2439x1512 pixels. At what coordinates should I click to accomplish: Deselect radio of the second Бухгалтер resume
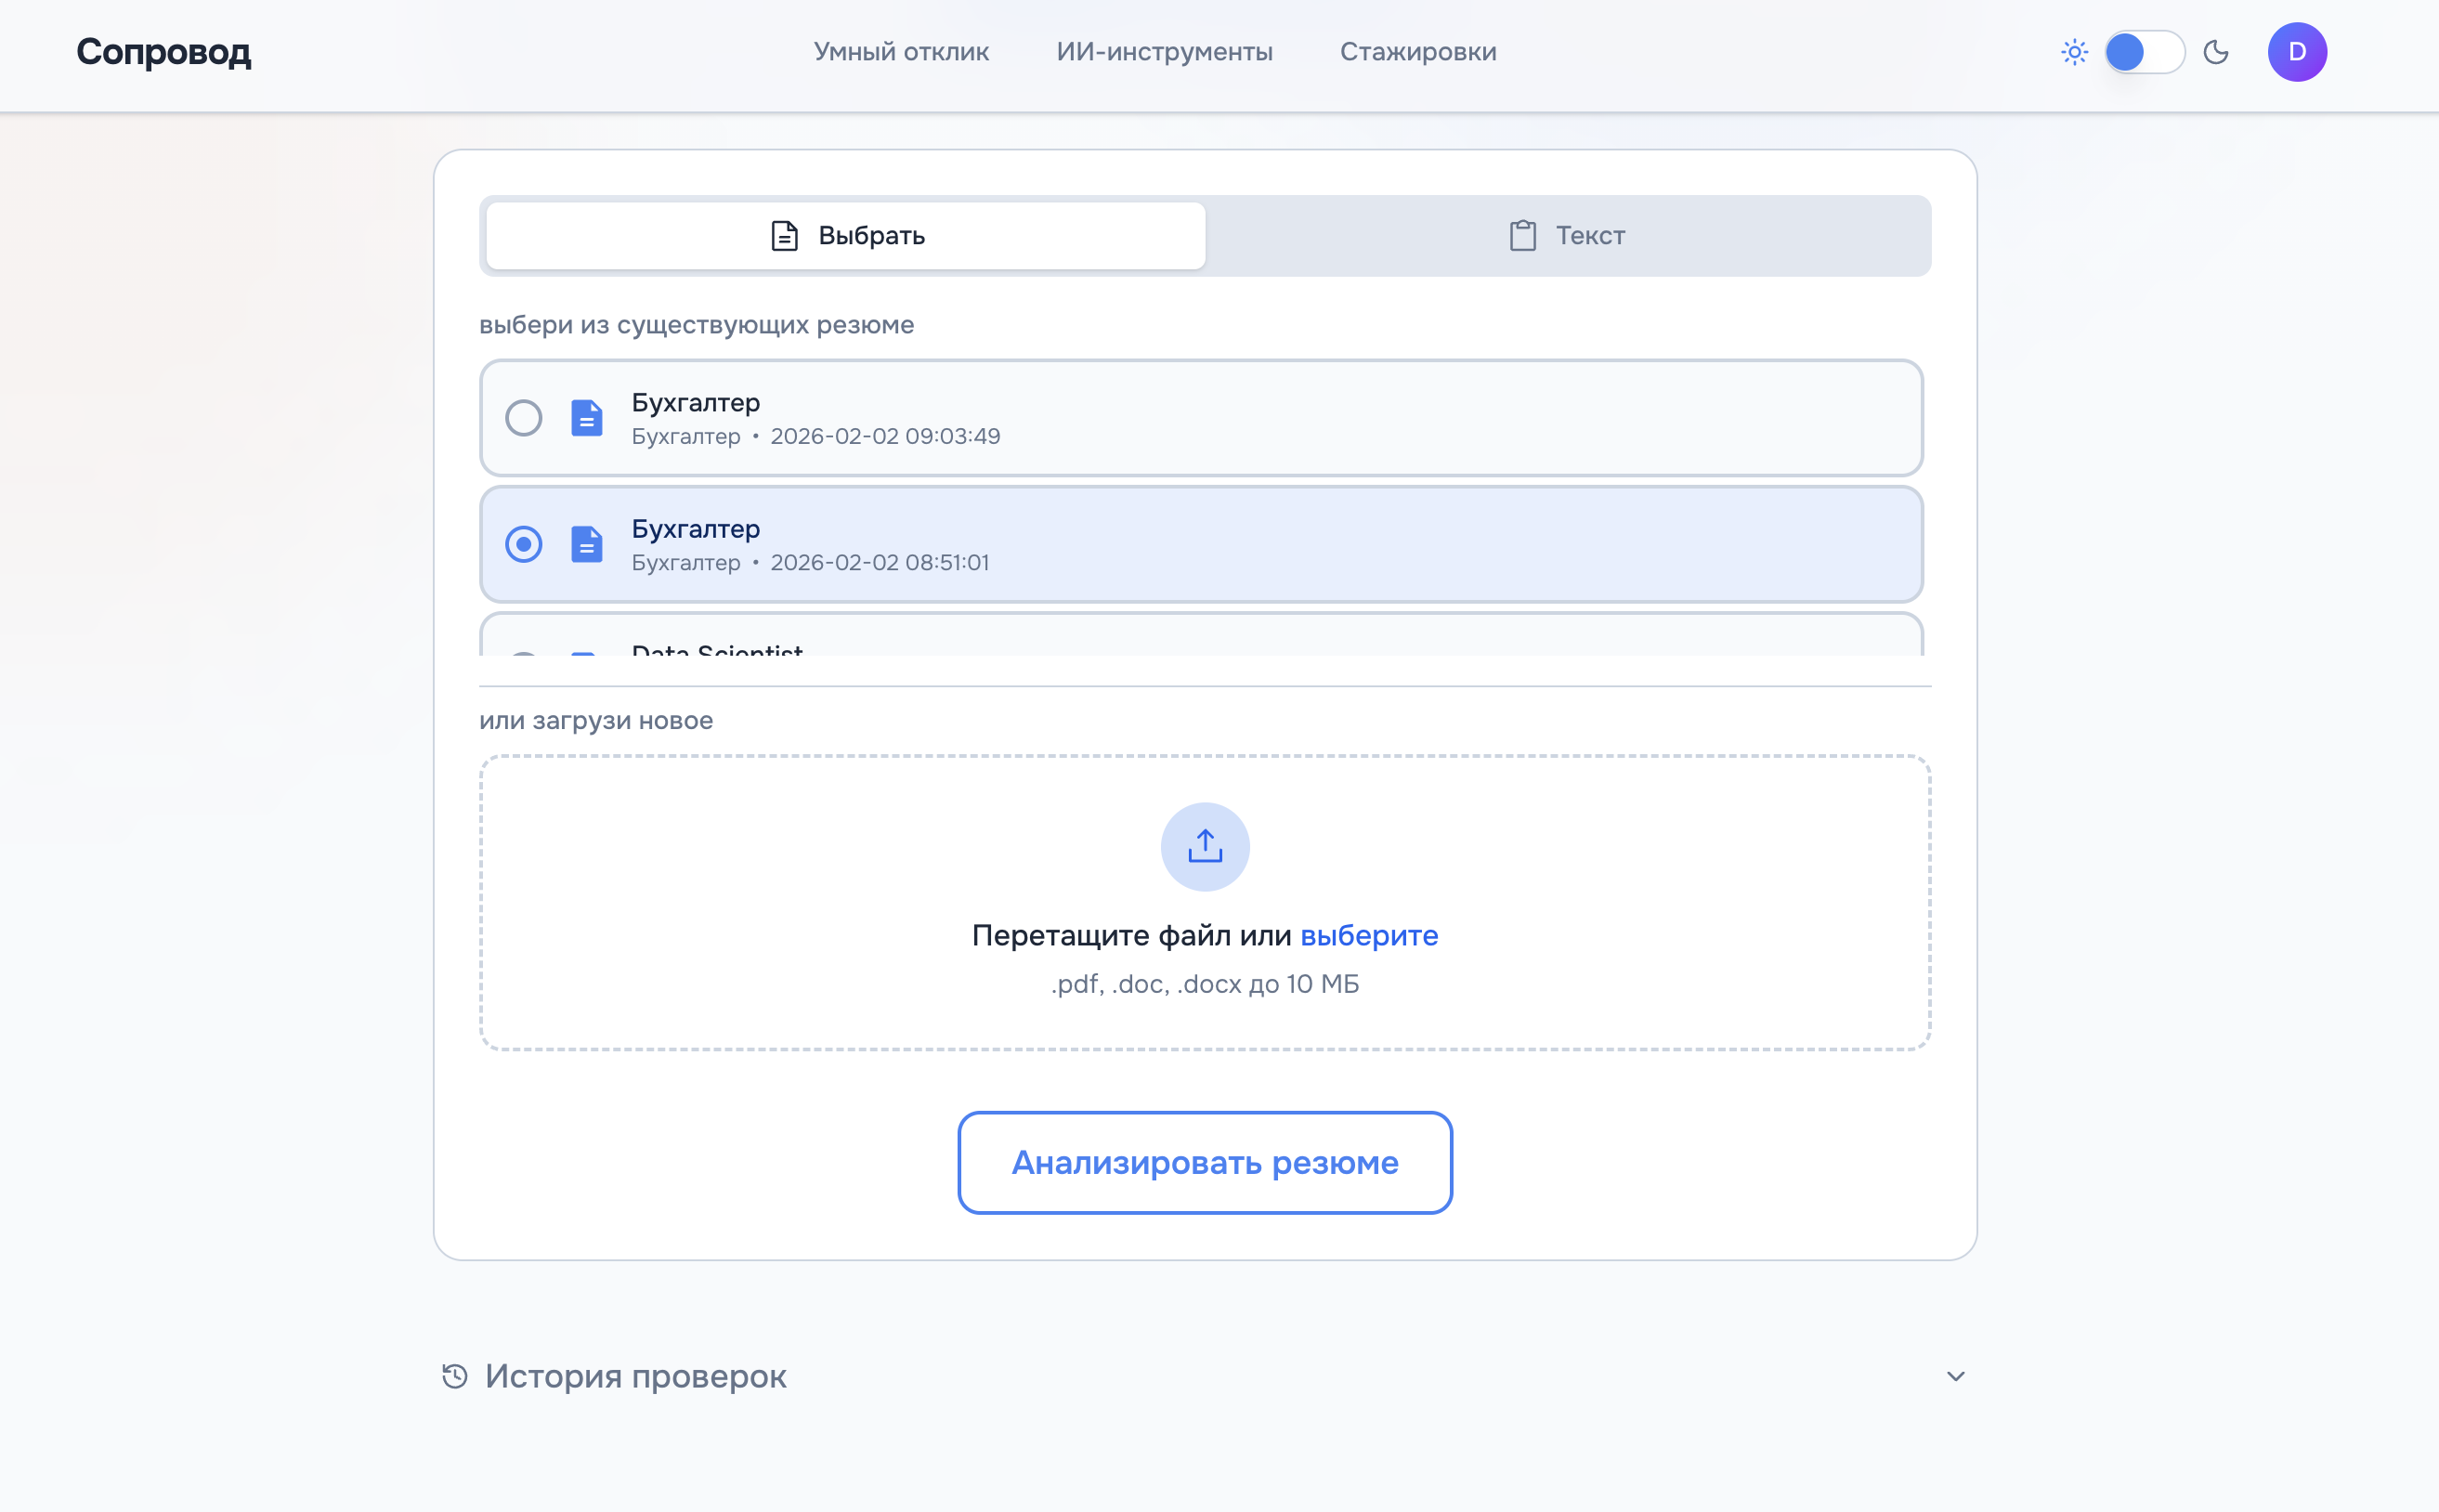[523, 544]
